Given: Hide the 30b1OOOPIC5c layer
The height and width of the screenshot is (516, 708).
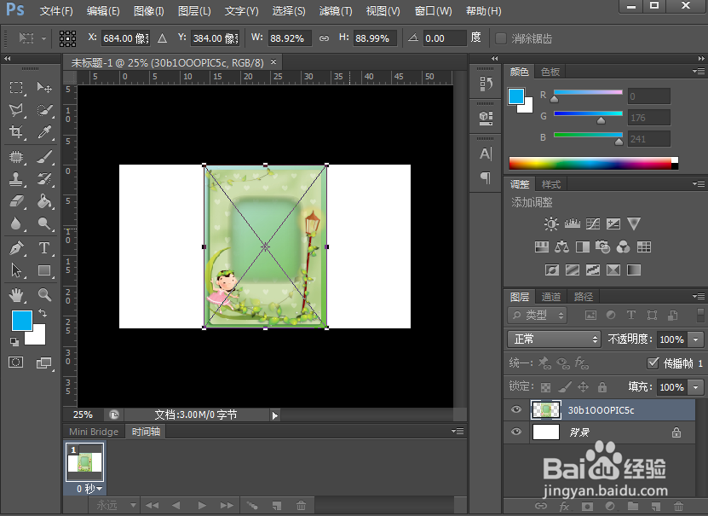Looking at the screenshot, I should click(516, 410).
